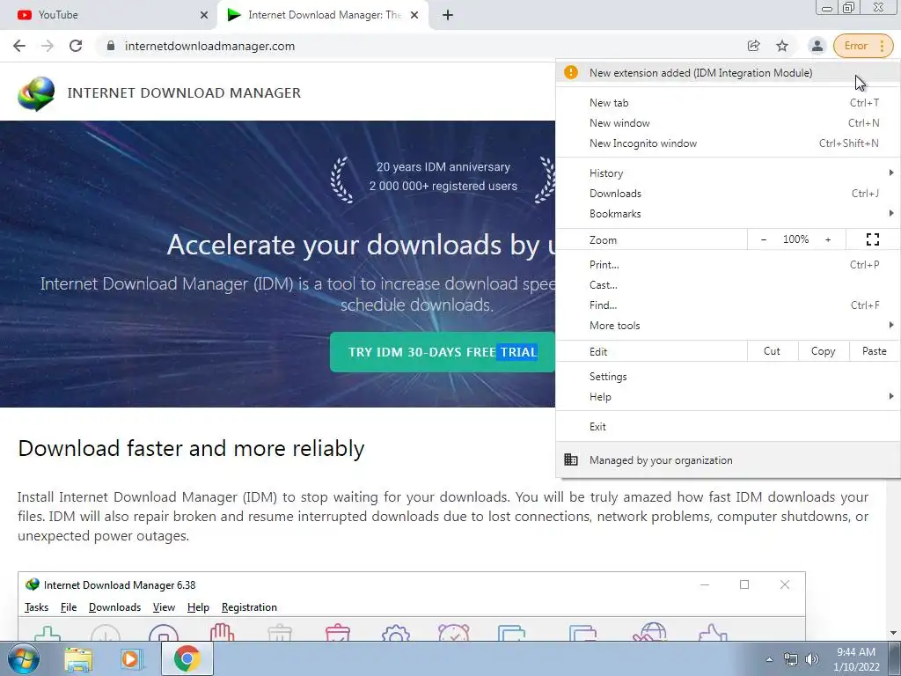901x676 pixels.
Task: Click '20 years IDM anniversary' text
Action: pyautogui.click(x=443, y=166)
